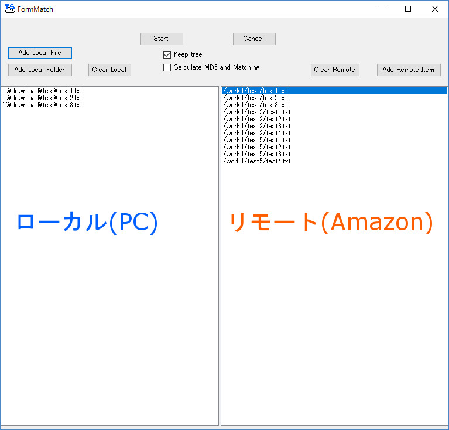Click Add Remote Item button
This screenshot has width=449, height=430.
pos(408,70)
